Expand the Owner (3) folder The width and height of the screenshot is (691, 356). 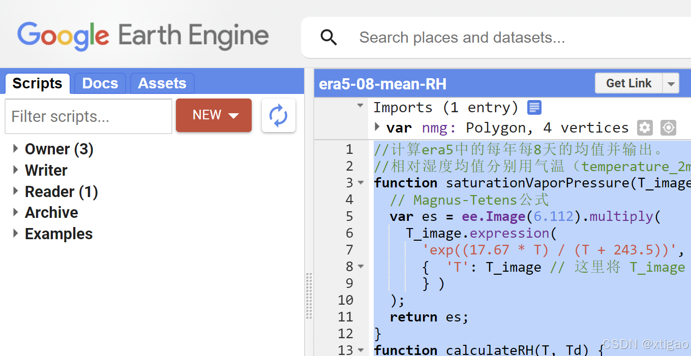tap(16, 149)
